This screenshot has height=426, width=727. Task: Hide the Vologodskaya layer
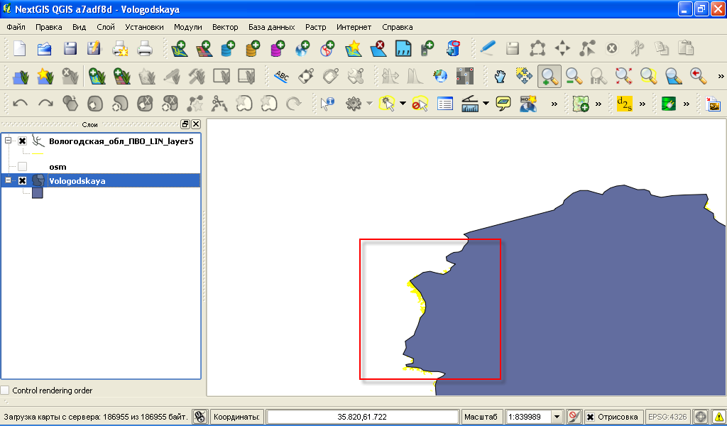coord(22,180)
